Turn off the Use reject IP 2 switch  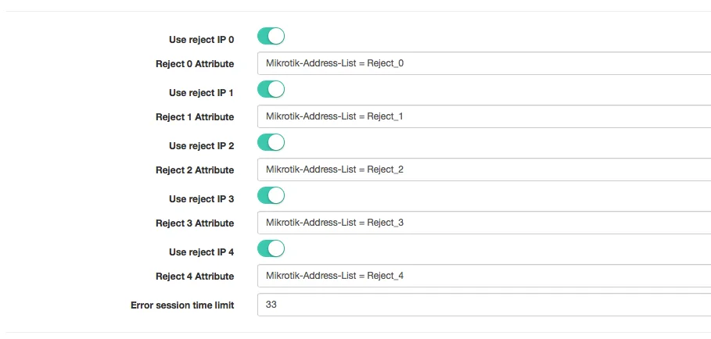pyautogui.click(x=271, y=142)
